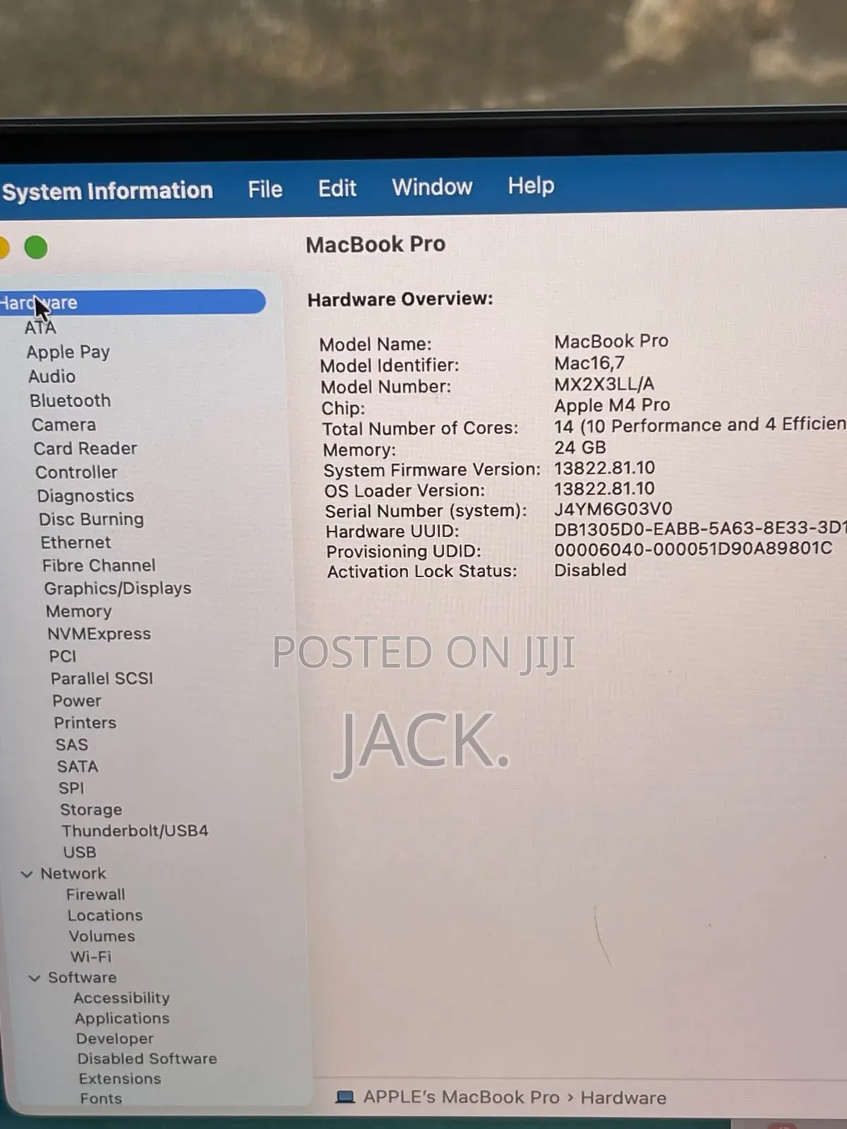Select Power in the sidebar
The width and height of the screenshot is (847, 1129).
point(77,701)
